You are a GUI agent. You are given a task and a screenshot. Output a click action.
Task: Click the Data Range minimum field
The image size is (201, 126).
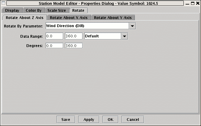click(x=54, y=36)
